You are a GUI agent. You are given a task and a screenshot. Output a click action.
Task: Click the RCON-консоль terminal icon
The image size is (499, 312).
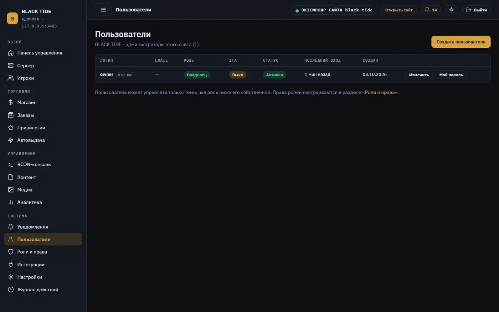tap(11, 164)
